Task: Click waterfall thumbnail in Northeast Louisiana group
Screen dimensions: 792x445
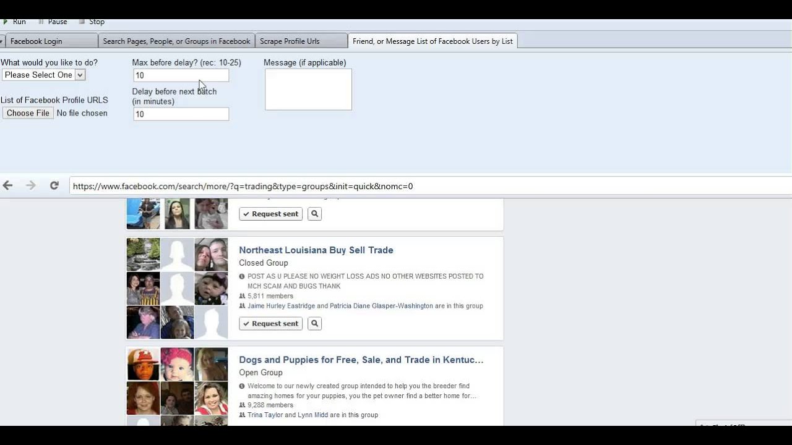Action: pyautogui.click(x=143, y=255)
